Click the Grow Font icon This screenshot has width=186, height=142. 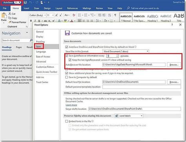pyautogui.click(x=57, y=15)
